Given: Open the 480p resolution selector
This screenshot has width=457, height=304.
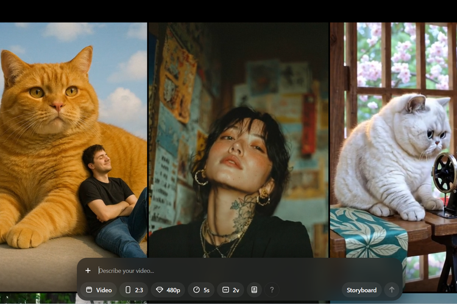Looking at the screenshot, I should point(168,290).
